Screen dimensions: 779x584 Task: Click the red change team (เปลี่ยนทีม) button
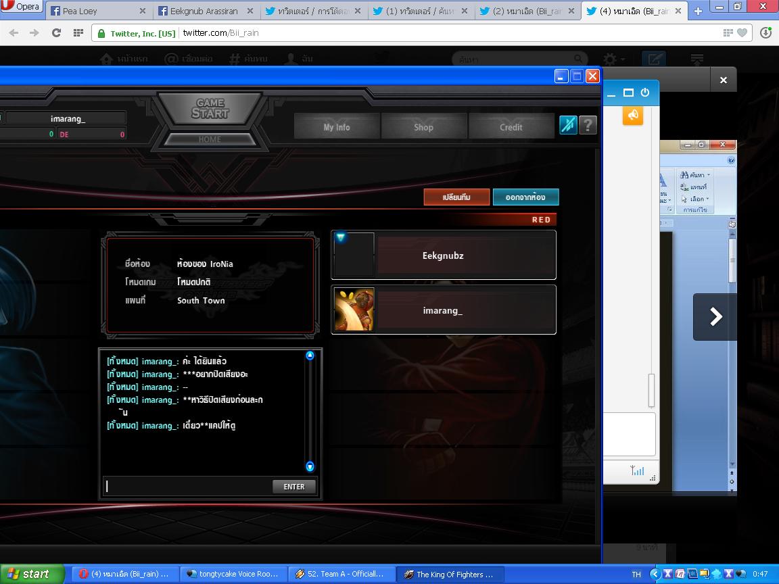[456, 197]
